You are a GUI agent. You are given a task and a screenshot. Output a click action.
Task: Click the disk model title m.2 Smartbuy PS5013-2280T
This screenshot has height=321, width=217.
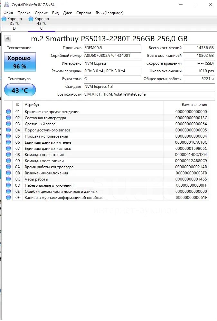pyautogui.click(x=109, y=39)
